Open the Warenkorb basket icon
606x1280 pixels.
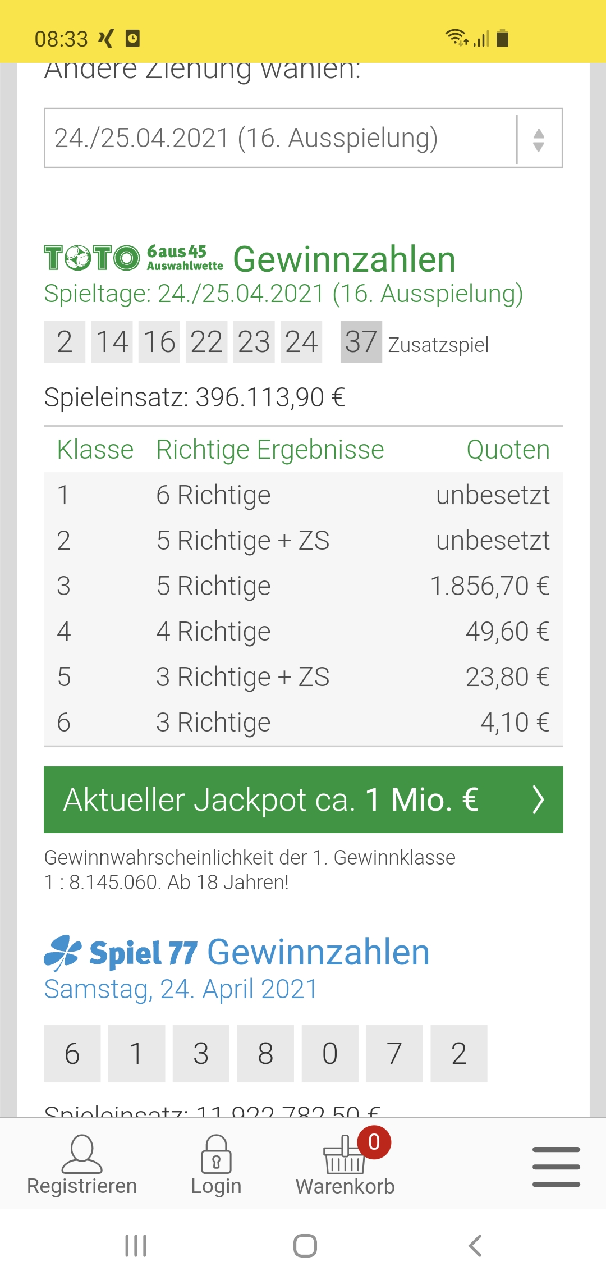(344, 1155)
